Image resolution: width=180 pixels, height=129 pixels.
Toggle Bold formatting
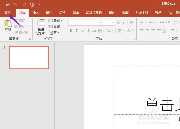click(71, 31)
